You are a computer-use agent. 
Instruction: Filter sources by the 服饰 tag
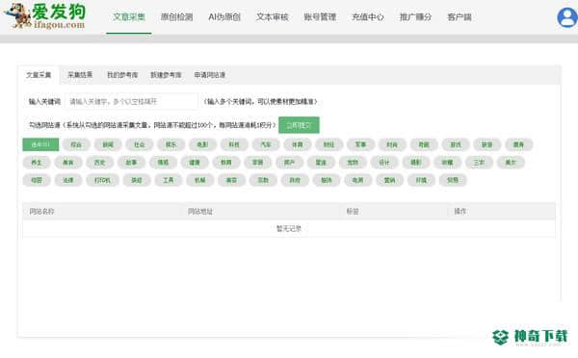[327, 180]
